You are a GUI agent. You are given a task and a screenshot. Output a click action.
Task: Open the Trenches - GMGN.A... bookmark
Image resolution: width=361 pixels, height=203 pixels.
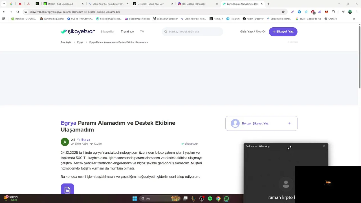click(23, 19)
